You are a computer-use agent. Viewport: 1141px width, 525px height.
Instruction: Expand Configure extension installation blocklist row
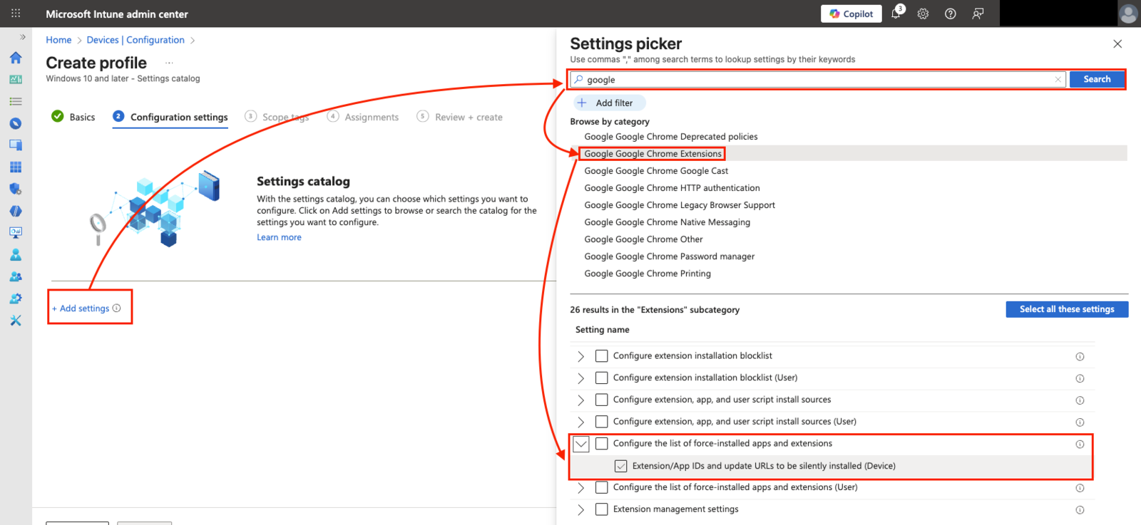(580, 356)
